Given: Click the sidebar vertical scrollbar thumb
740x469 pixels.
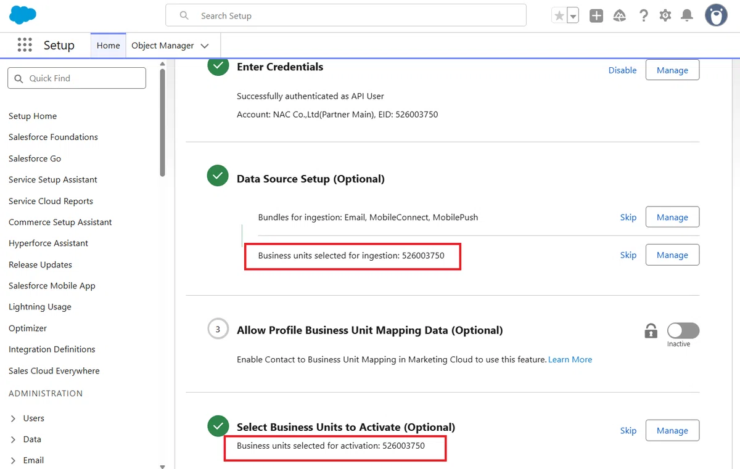Looking at the screenshot, I should pyautogui.click(x=162, y=122).
